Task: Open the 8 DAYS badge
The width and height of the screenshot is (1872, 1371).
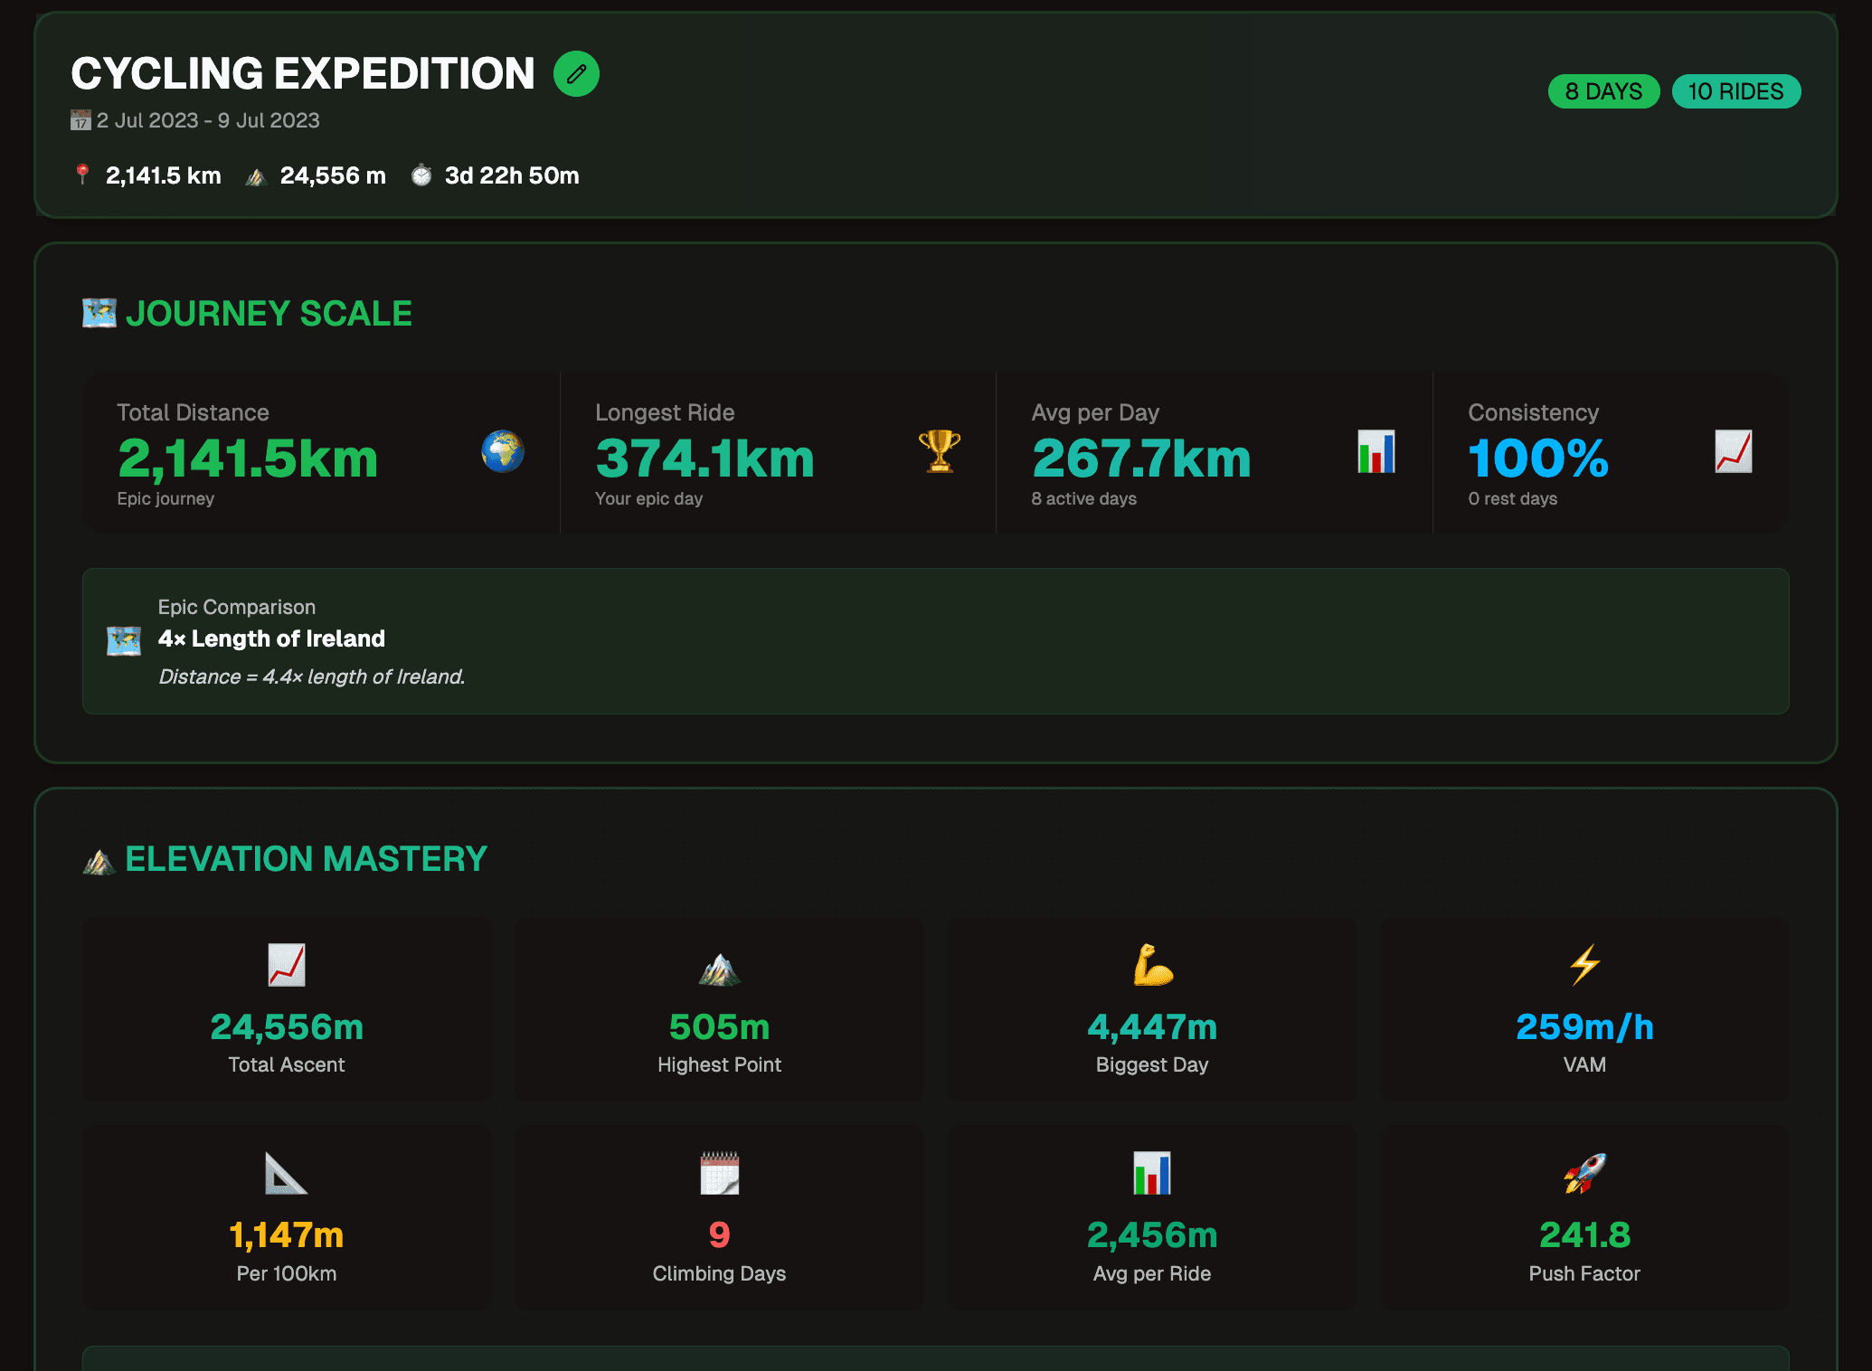Action: point(1603,91)
